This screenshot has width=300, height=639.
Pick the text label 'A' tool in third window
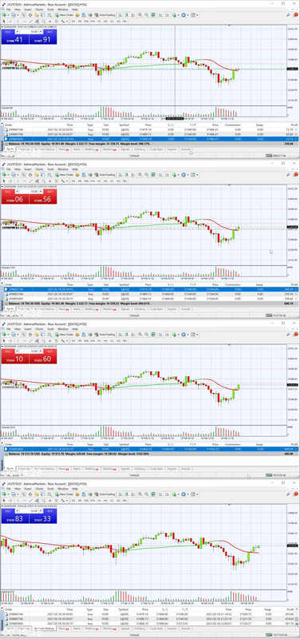50,340
